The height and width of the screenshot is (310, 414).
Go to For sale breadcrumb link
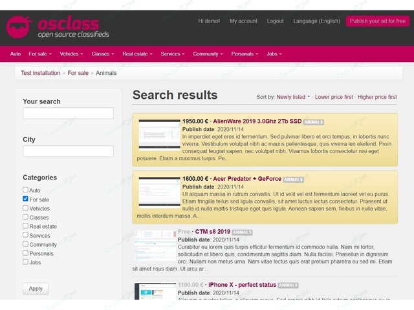(78, 73)
